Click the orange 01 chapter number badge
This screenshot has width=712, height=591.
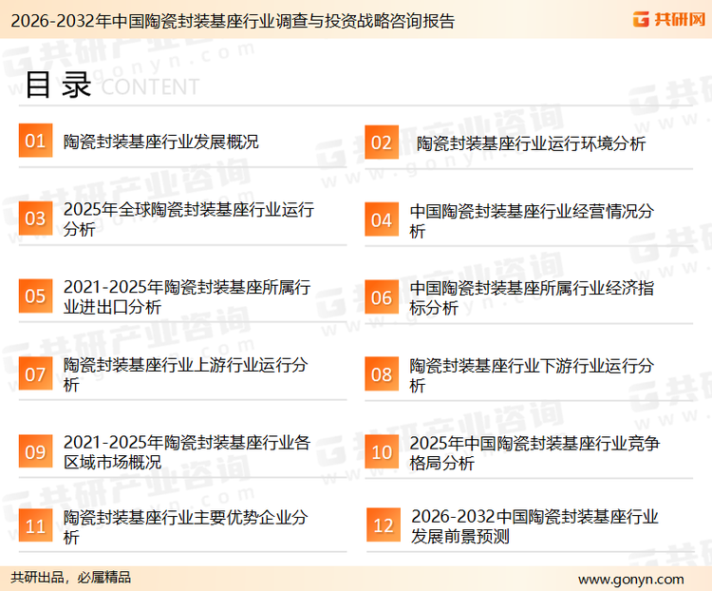[x=35, y=141]
